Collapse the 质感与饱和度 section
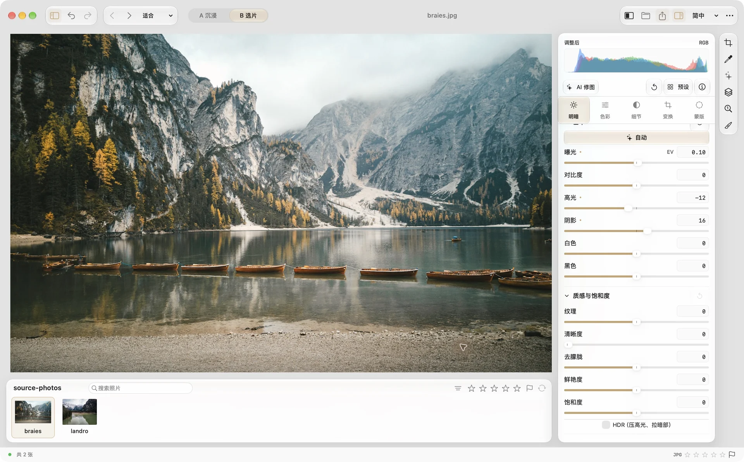 567,296
